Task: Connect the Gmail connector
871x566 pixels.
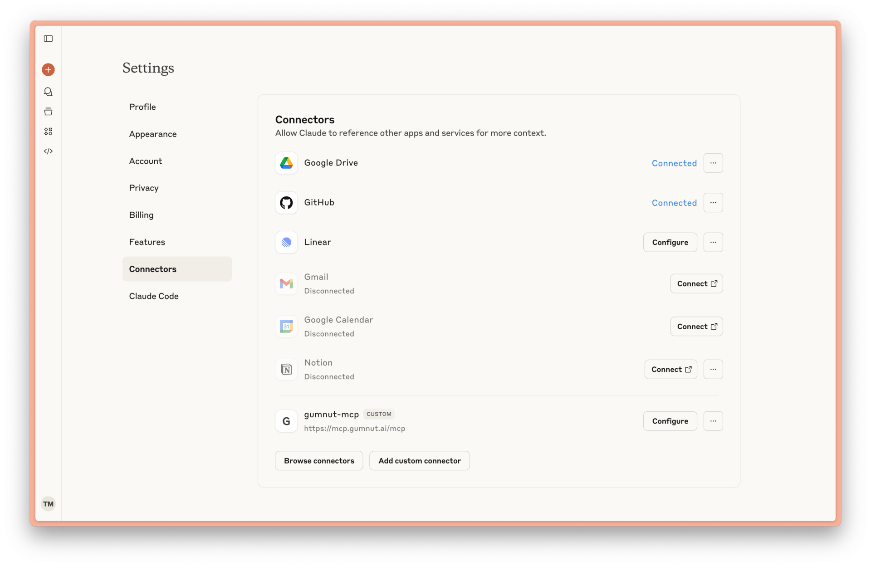Action: pos(696,283)
